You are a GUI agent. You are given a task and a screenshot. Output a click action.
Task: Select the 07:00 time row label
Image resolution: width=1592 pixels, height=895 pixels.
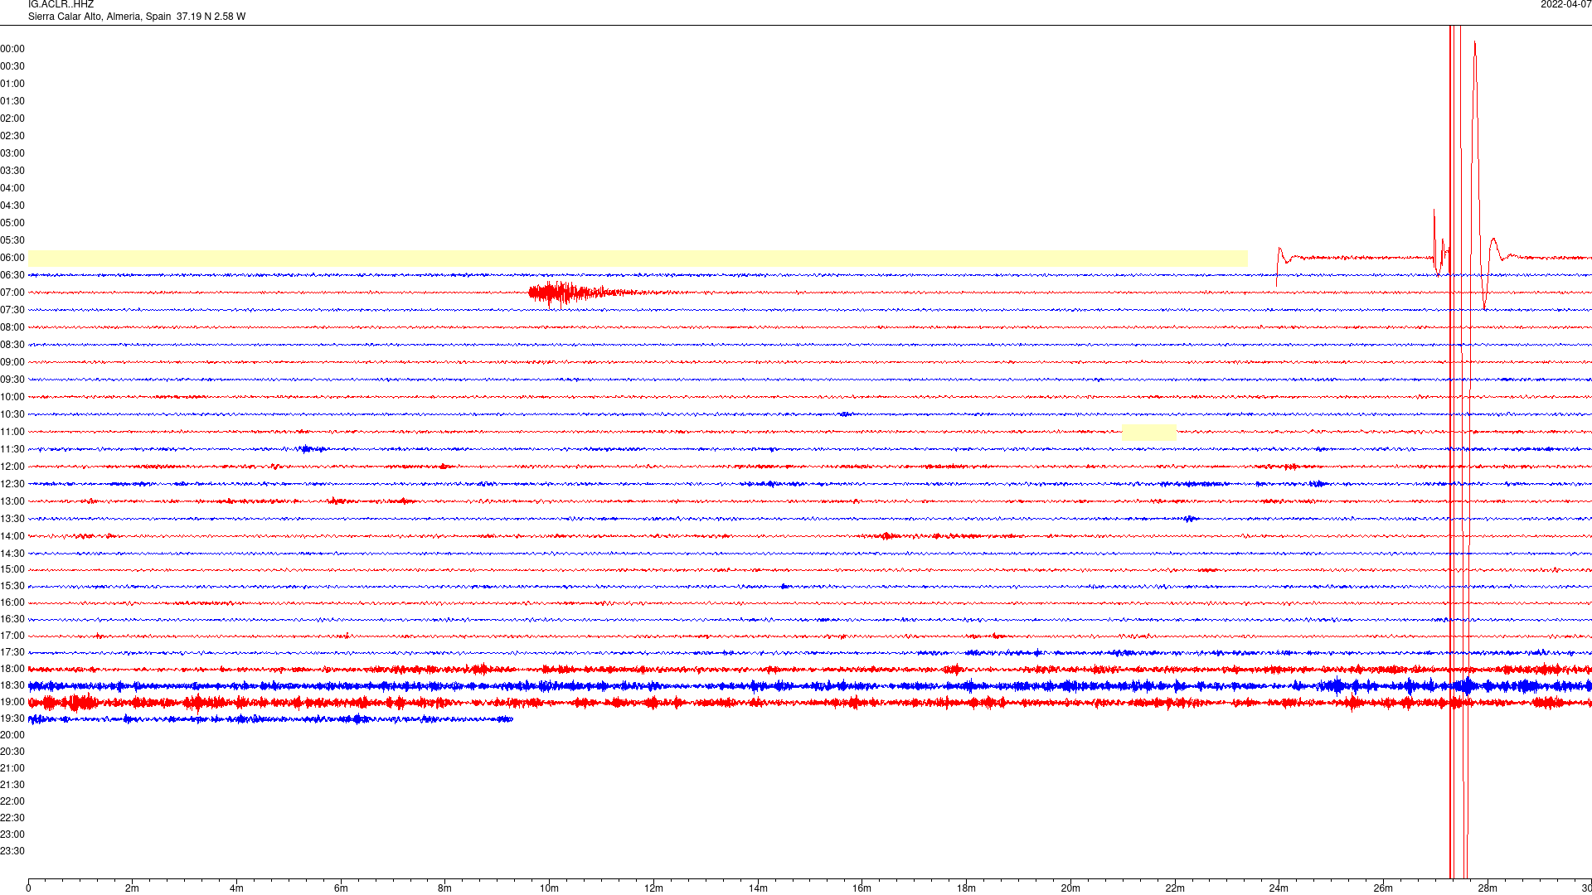point(12,293)
